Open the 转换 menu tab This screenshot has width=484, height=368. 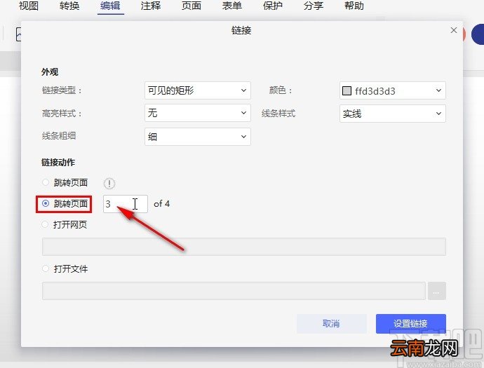(69, 6)
